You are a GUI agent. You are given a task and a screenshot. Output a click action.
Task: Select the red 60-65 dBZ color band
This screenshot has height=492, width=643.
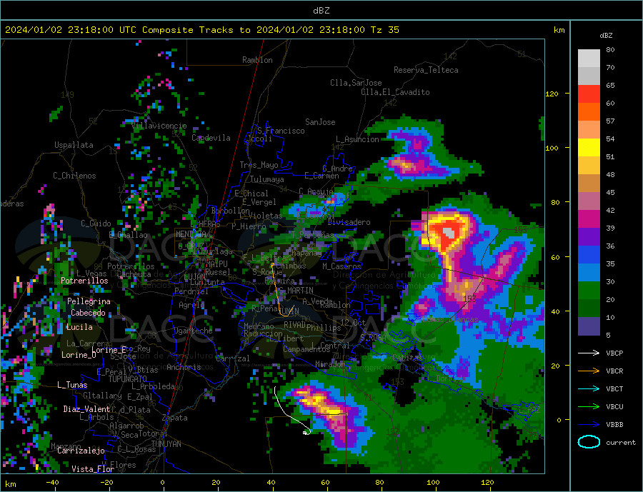589,94
